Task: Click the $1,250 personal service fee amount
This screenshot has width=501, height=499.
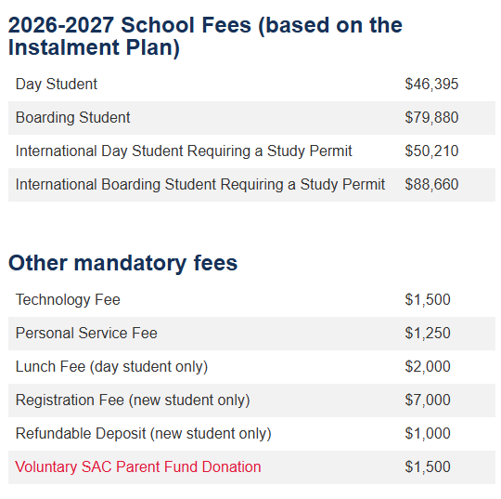Action: 428,334
